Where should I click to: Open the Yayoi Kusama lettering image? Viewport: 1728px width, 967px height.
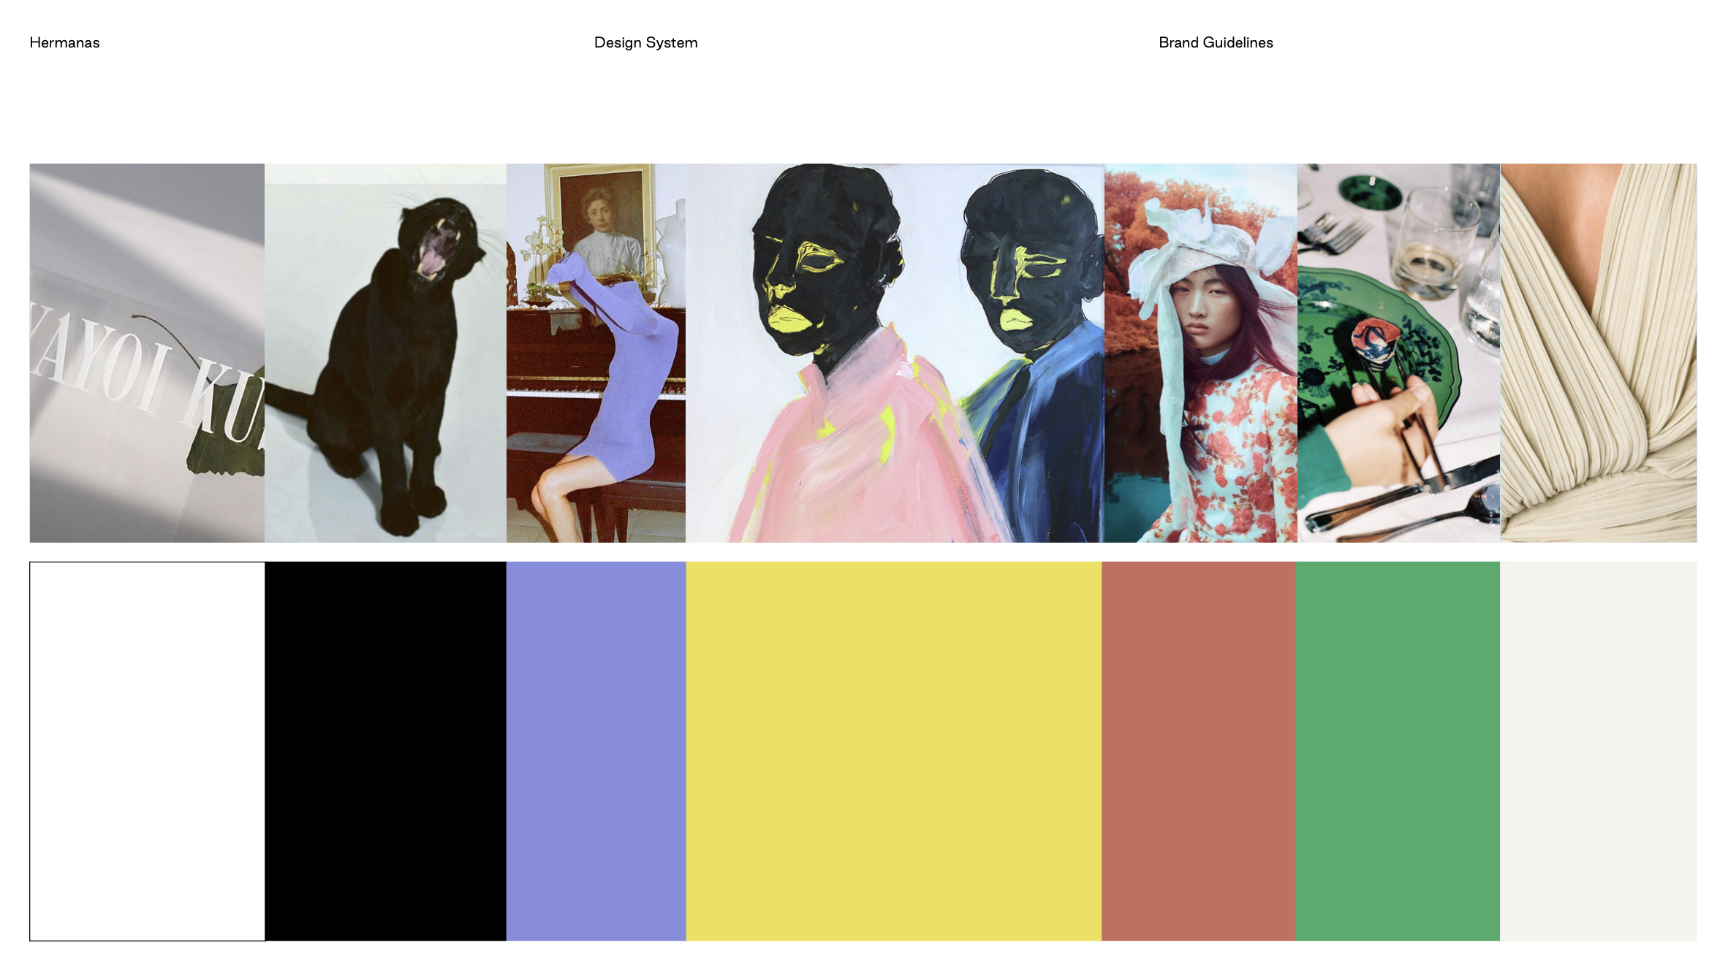[147, 353]
